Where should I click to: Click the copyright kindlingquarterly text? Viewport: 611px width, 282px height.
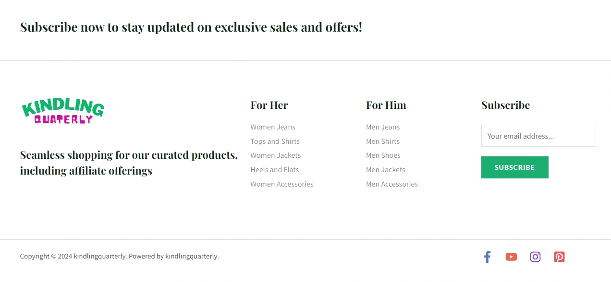119,256
